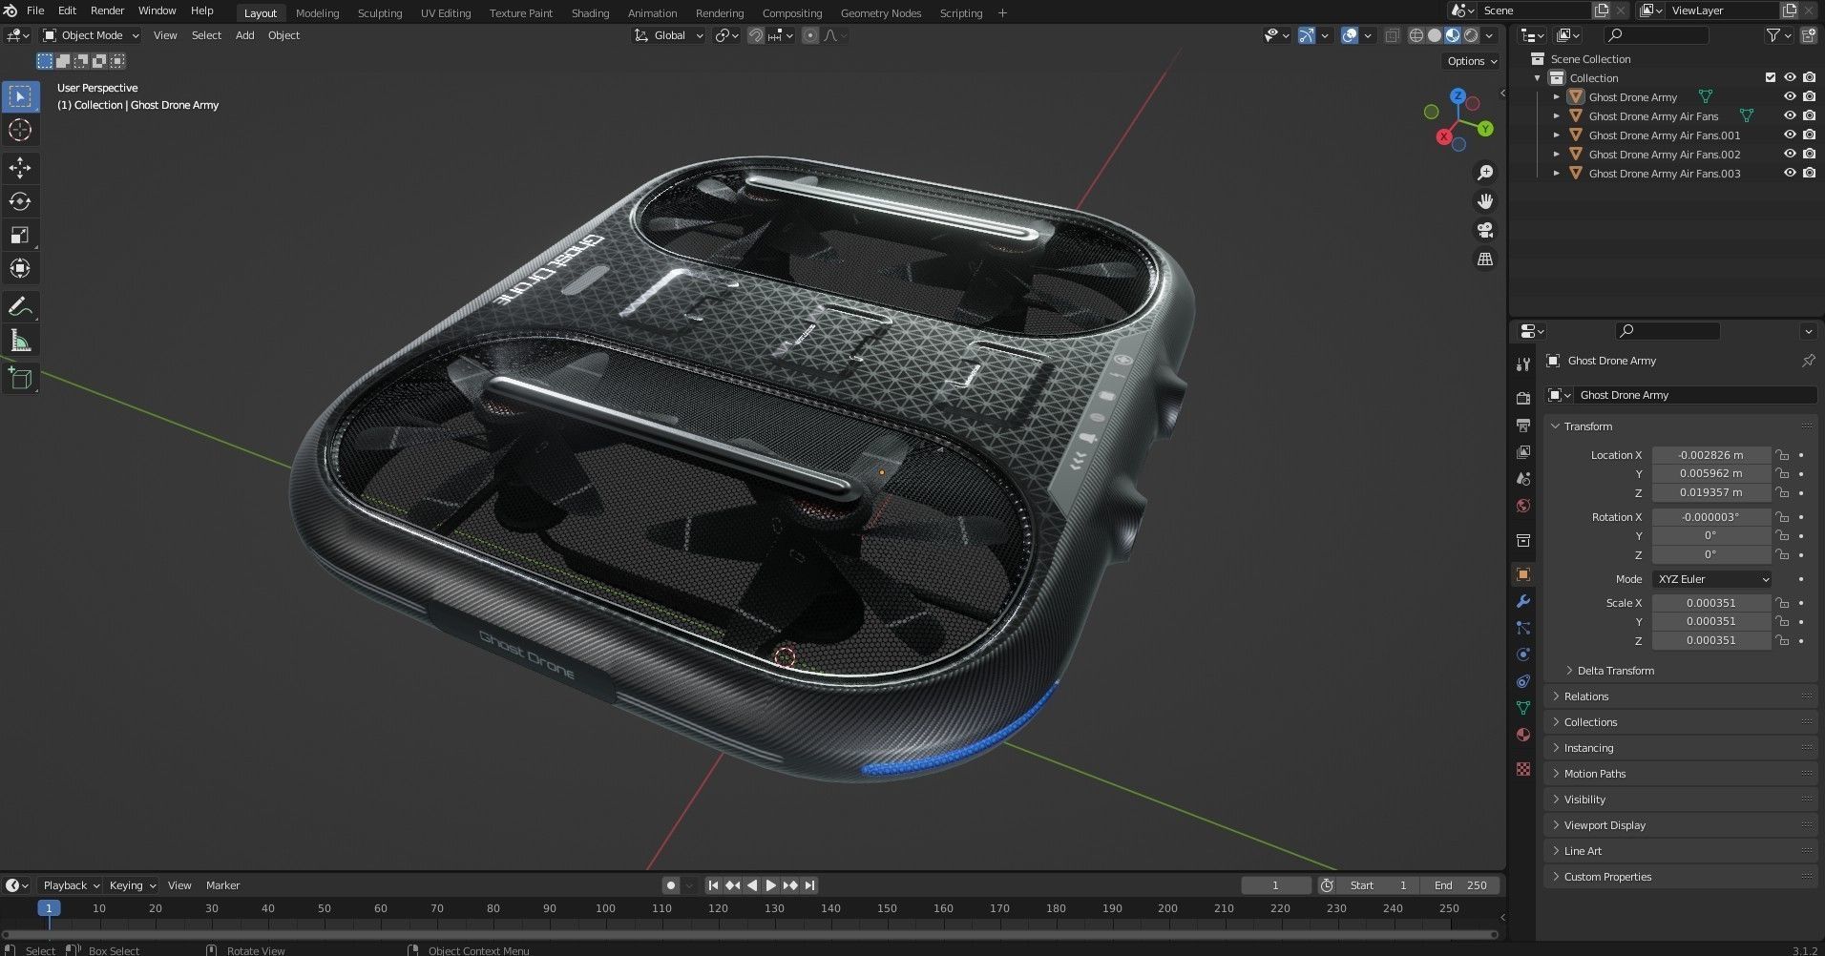The image size is (1825, 956).
Task: Open the Render properties tab
Action: pos(1523,398)
